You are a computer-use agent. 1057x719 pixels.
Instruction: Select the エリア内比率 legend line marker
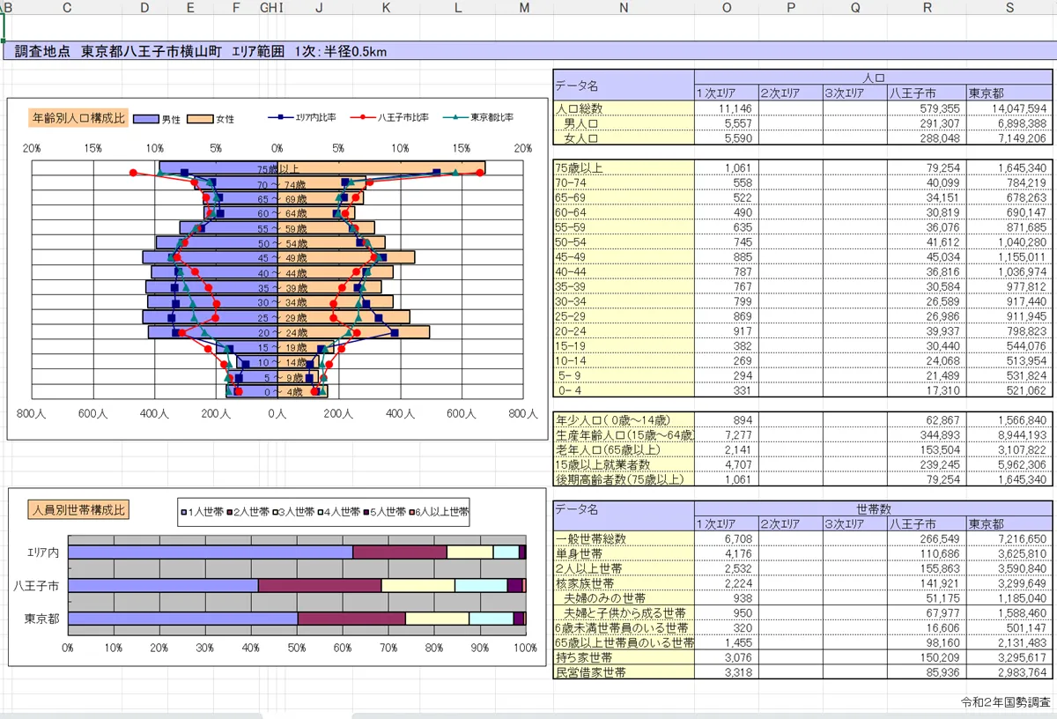click(279, 117)
